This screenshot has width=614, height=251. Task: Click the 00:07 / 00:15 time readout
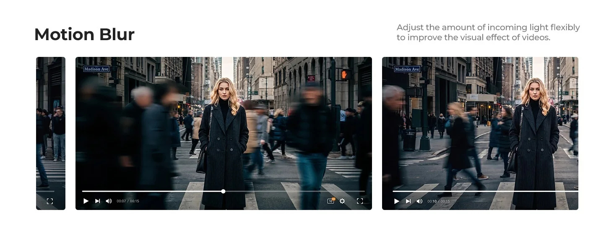point(128,201)
